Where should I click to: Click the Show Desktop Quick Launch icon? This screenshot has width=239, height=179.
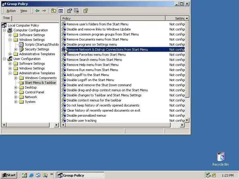click(24, 175)
